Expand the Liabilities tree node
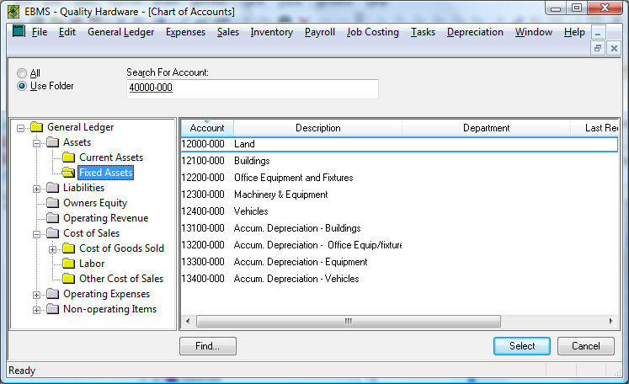Image resolution: width=629 pixels, height=384 pixels. (36, 189)
